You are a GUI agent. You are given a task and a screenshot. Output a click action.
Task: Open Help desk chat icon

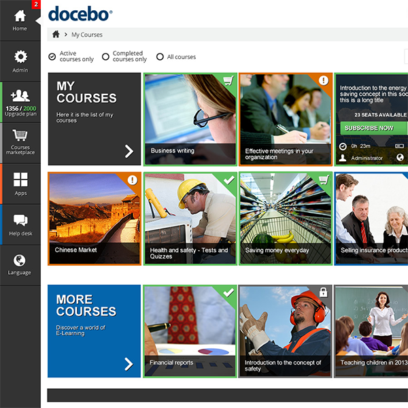[x=20, y=220]
